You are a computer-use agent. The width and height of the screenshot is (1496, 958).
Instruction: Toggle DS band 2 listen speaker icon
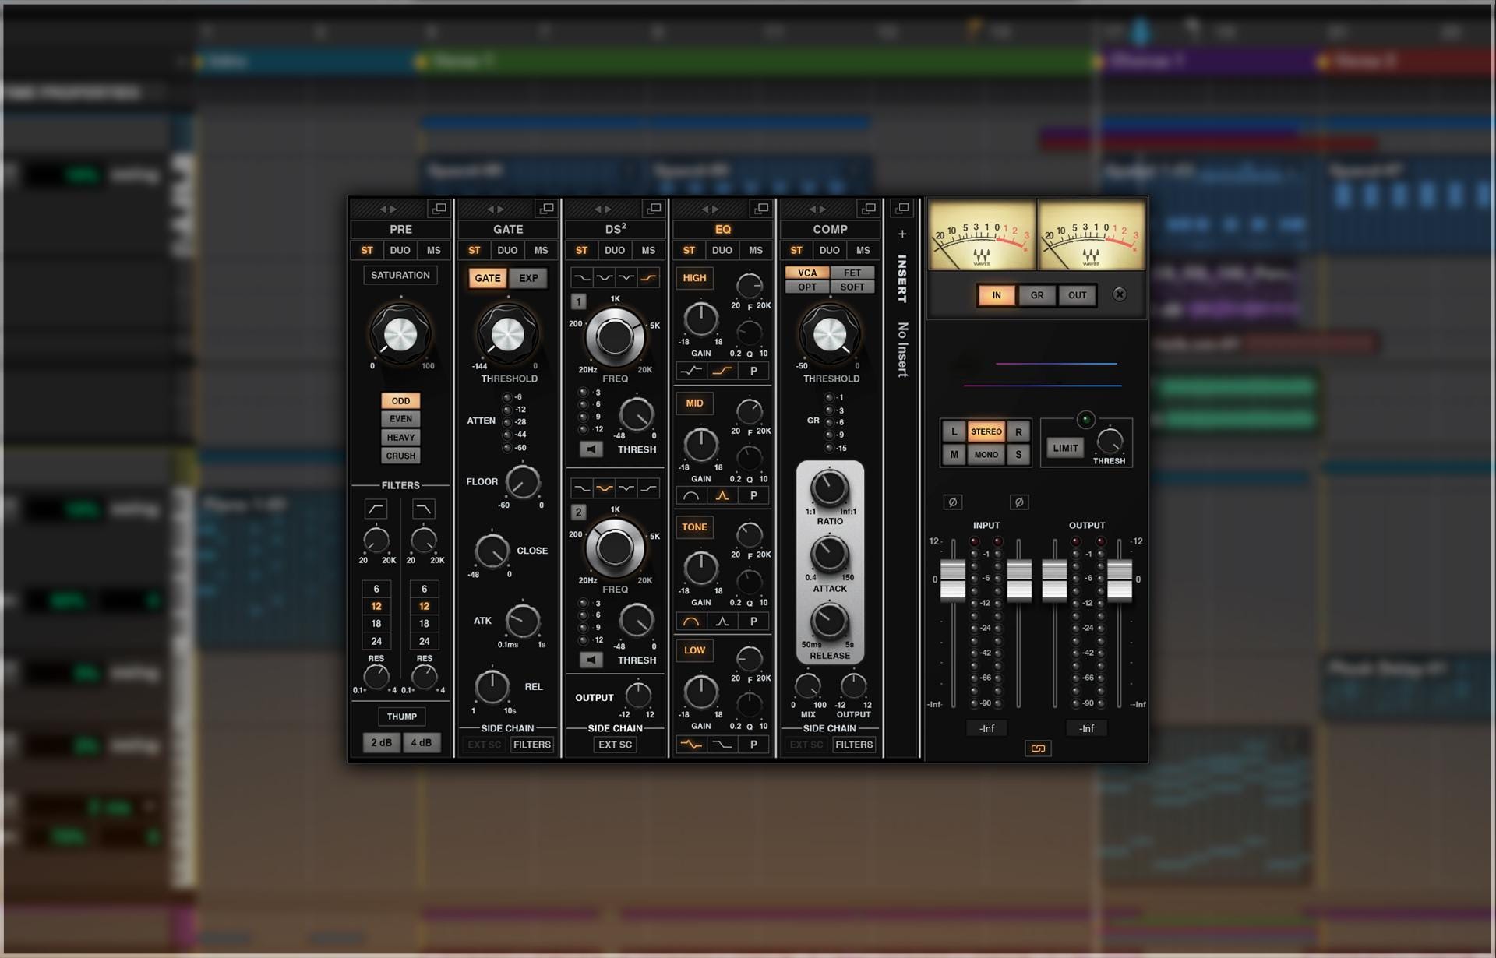[591, 660]
